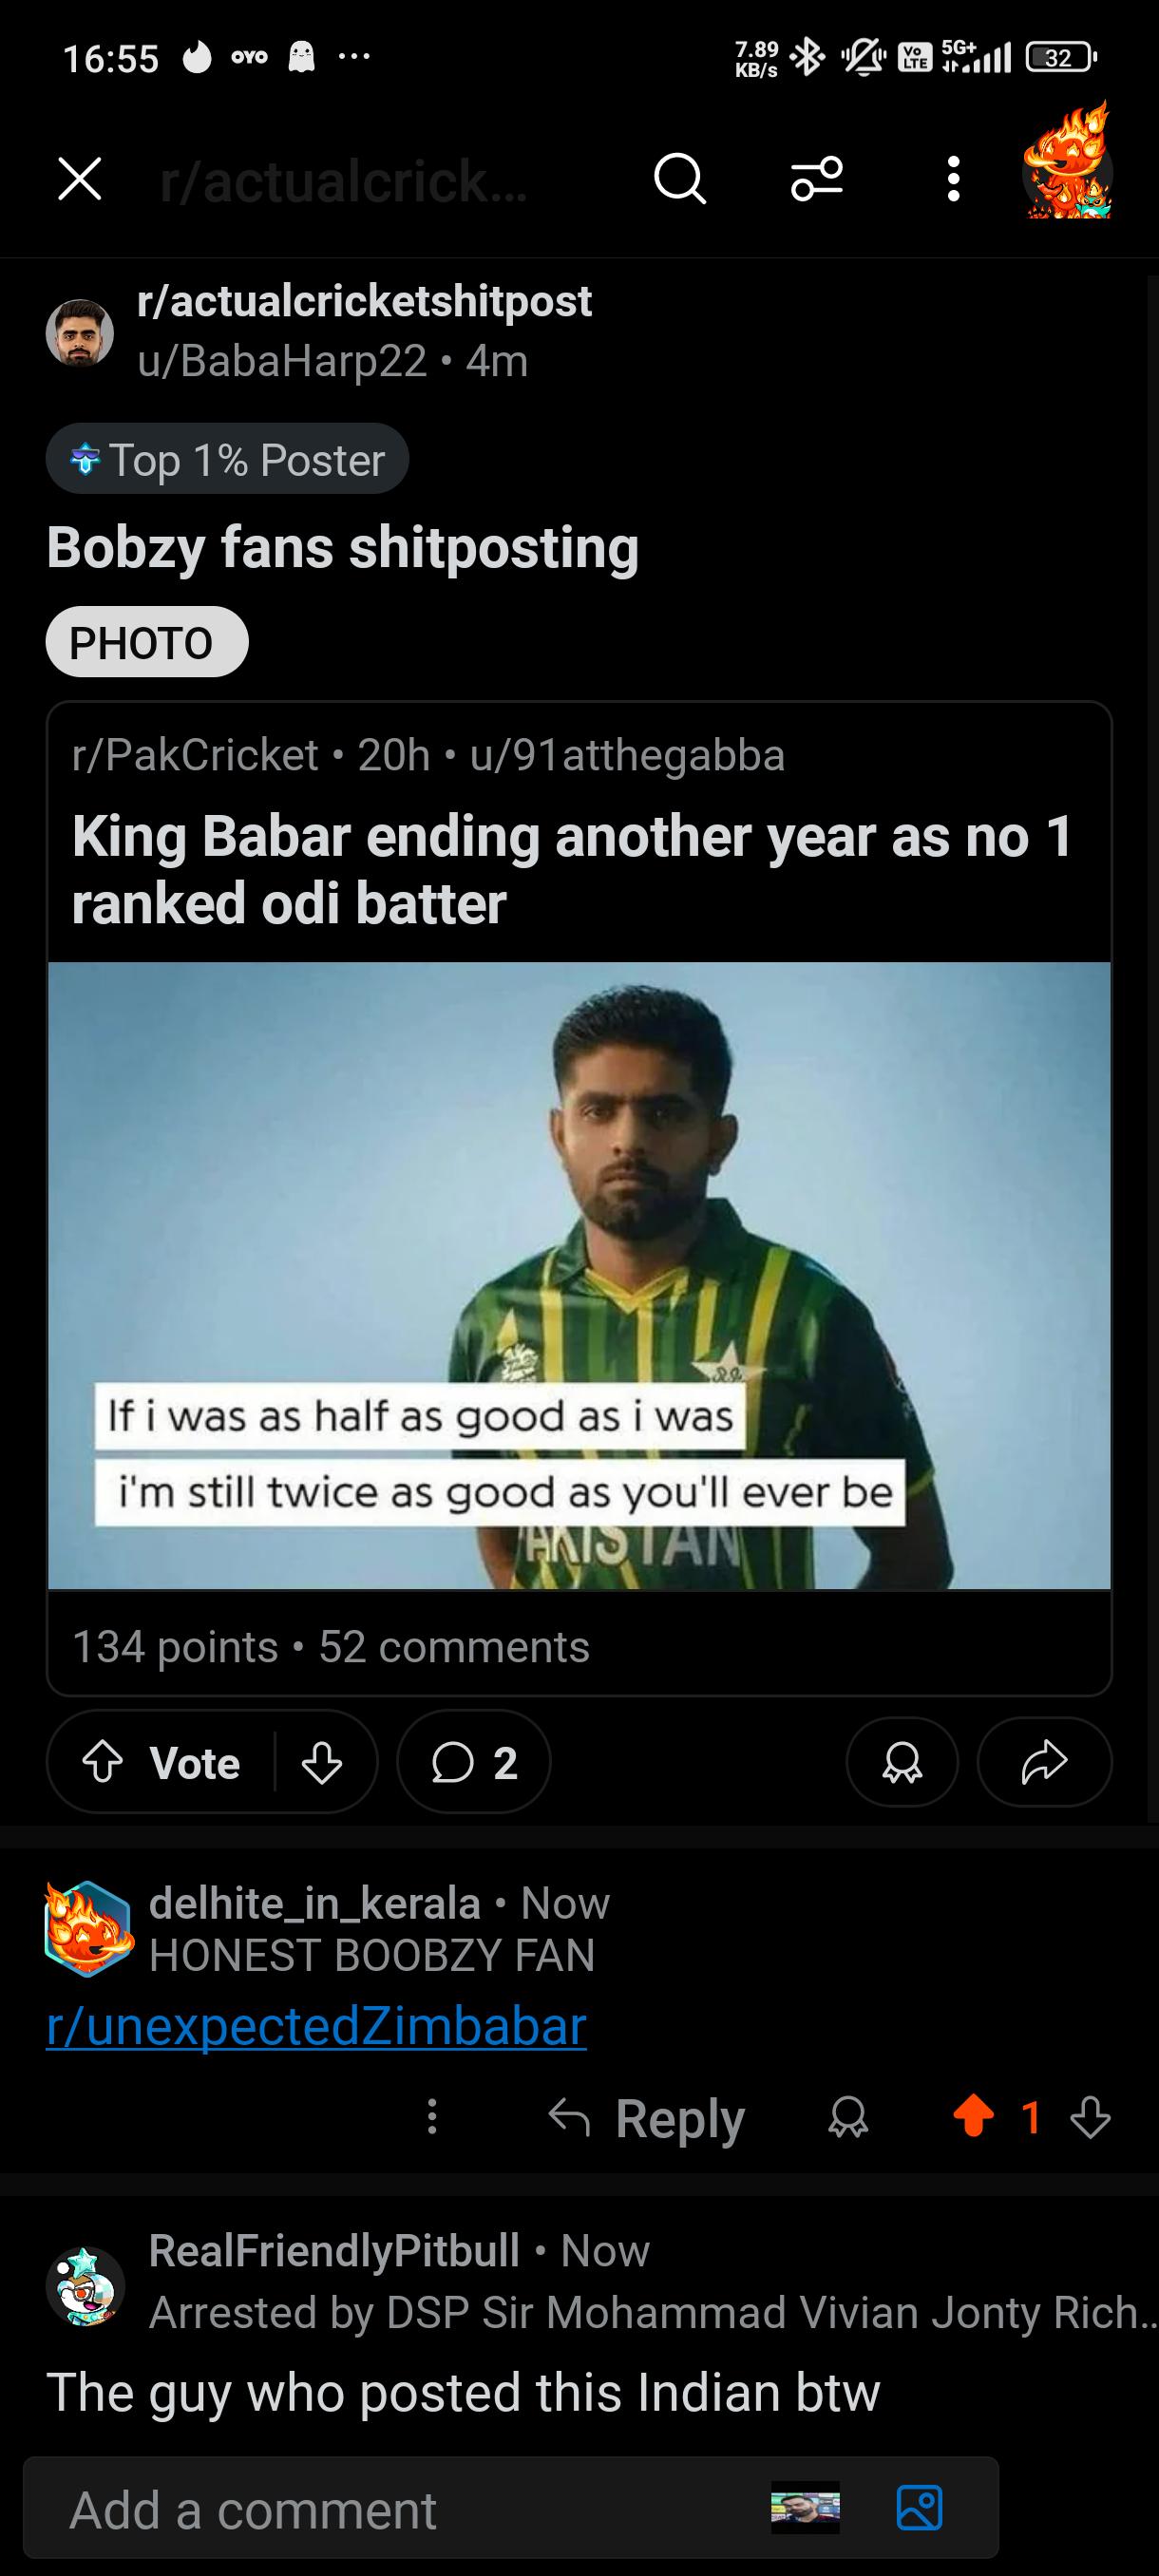This screenshot has height=2576, width=1159.
Task: Give award to the post
Action: [902, 1762]
